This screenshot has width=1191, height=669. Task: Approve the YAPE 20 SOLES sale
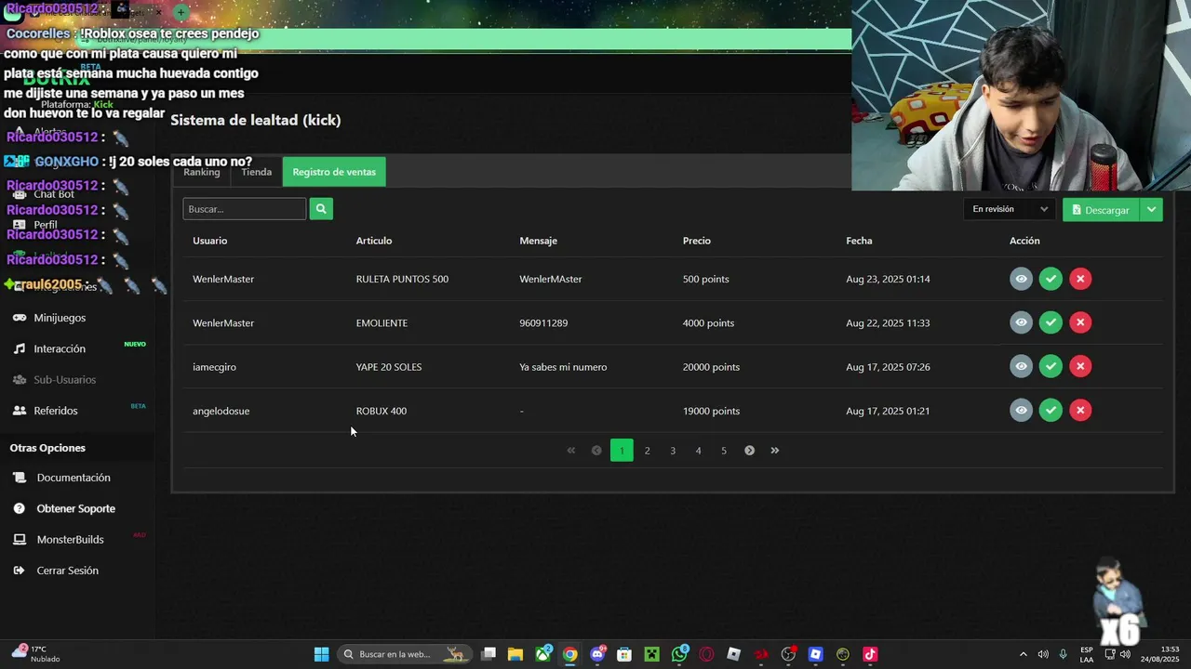point(1050,366)
